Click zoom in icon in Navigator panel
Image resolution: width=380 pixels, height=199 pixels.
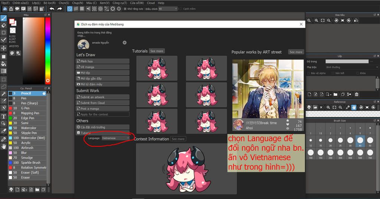[x=317, y=21]
